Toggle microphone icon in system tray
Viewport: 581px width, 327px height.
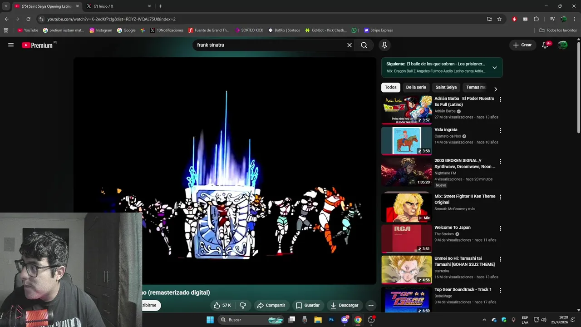(514, 320)
